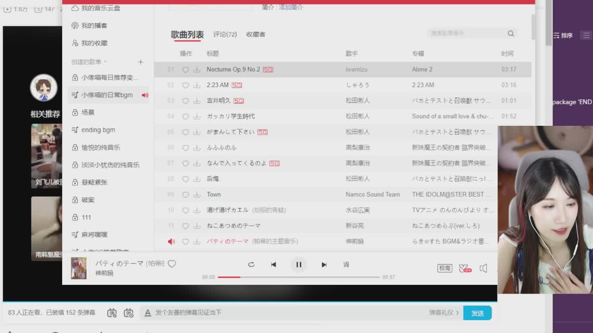Open the now-playing album cover thumbnail

tap(79, 268)
